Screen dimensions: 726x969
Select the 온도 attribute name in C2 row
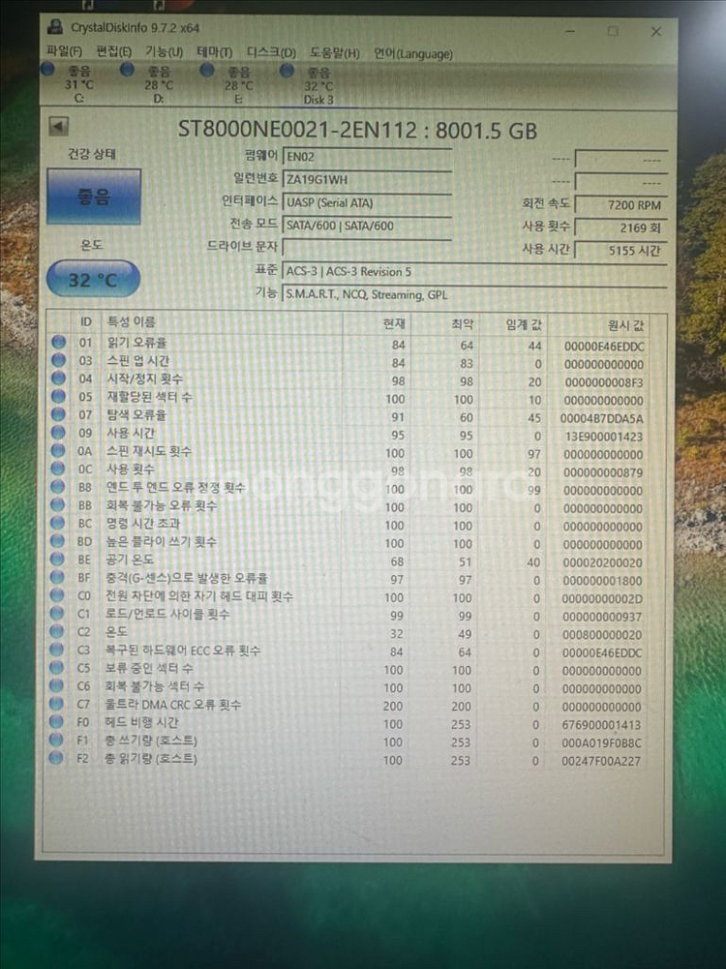[x=116, y=631]
